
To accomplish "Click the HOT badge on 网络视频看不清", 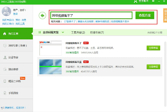I will (86, 62).
